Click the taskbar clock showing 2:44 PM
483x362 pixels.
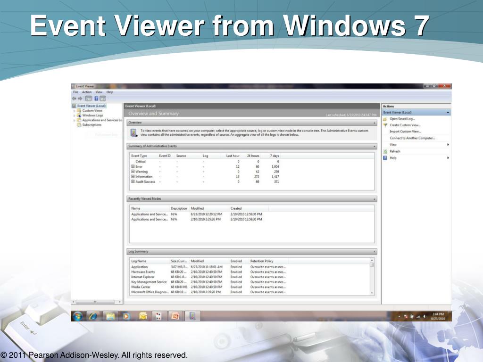[438, 316]
